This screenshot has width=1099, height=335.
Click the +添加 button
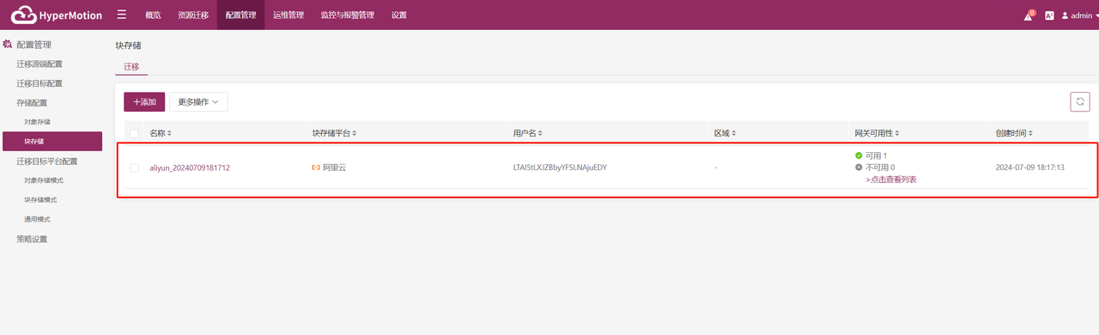point(144,102)
